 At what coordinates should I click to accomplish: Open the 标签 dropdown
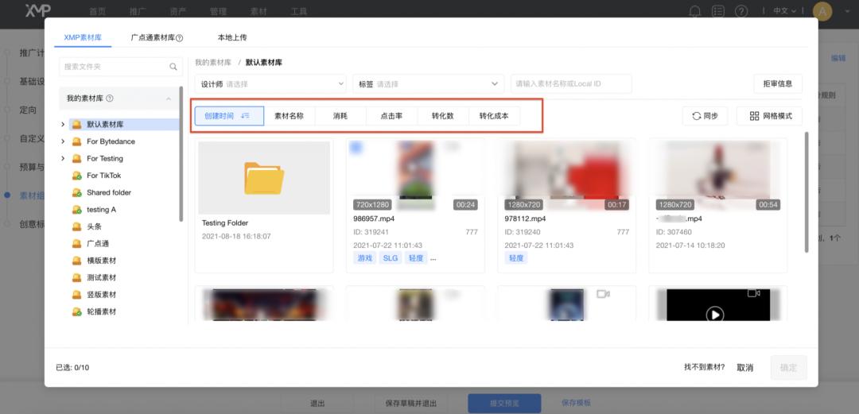(x=429, y=84)
